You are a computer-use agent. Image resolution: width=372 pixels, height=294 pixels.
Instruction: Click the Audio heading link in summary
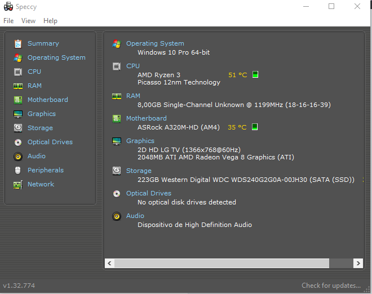coord(135,216)
